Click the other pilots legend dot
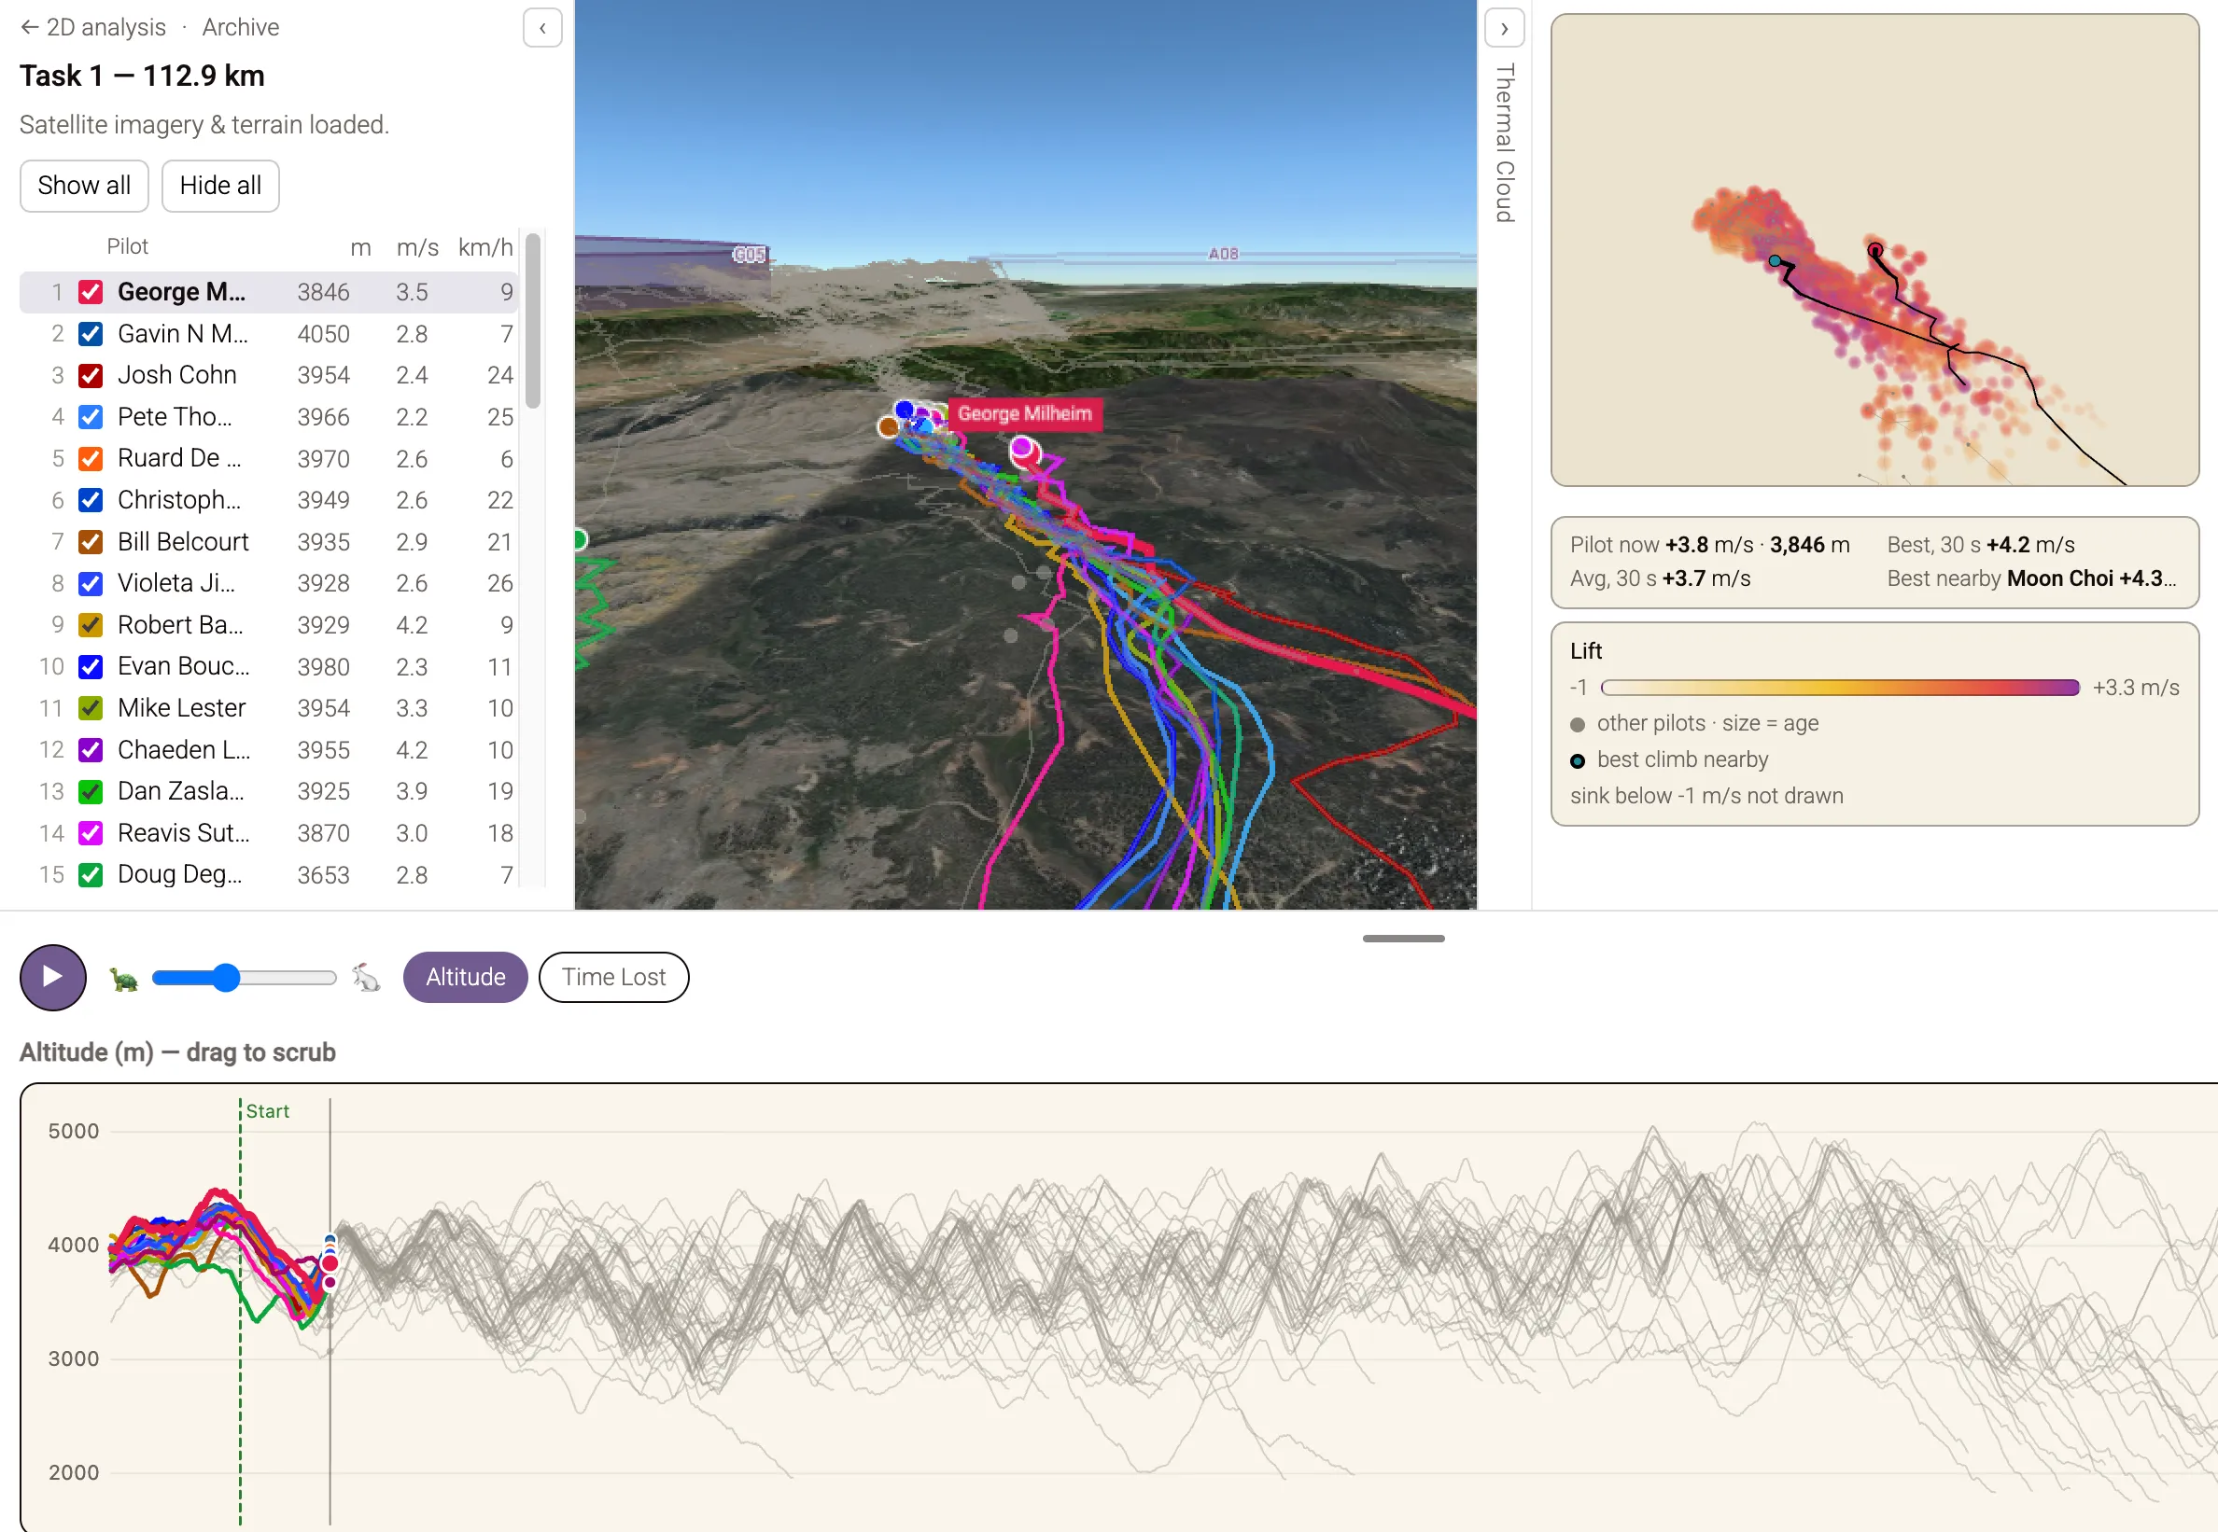Viewport: 2218px width, 1532px height. (x=1578, y=725)
